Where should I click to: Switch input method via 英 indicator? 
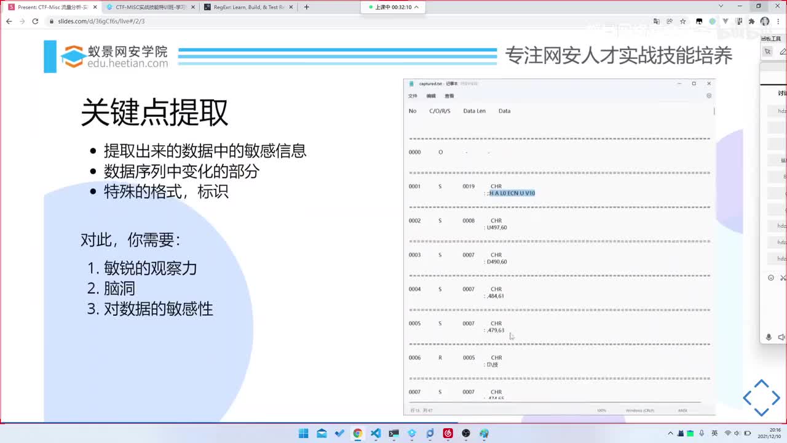714,433
